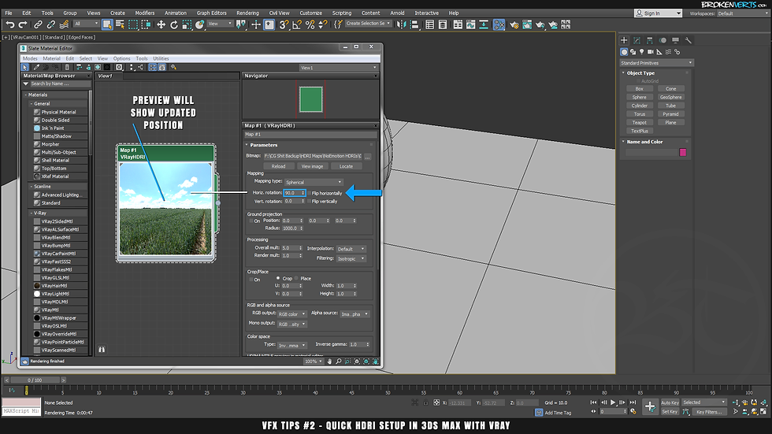
Task: Switch to the Create command panel tab
Action: (624, 40)
